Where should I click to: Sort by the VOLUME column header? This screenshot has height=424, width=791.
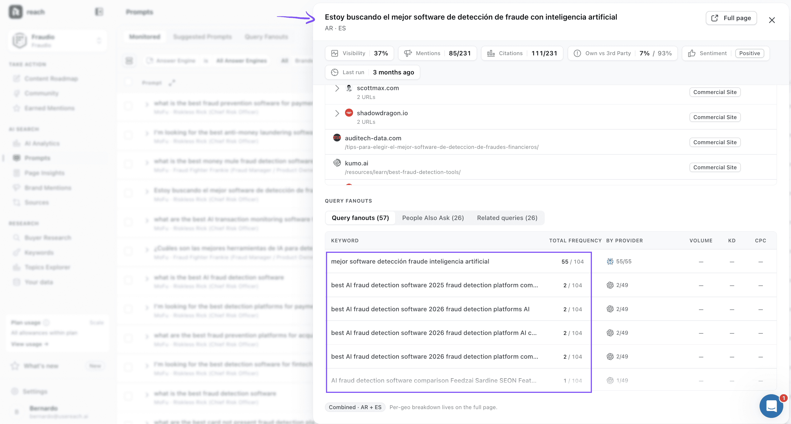701,241
